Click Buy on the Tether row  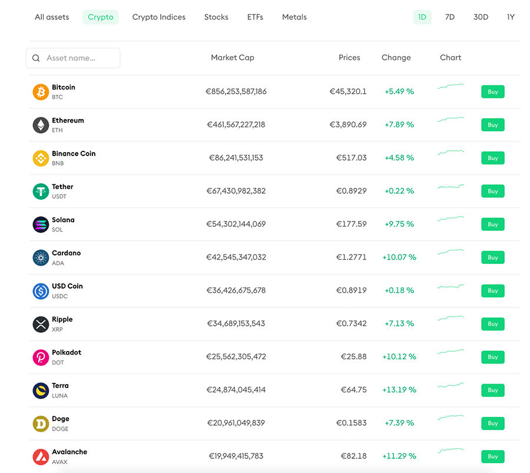point(493,191)
